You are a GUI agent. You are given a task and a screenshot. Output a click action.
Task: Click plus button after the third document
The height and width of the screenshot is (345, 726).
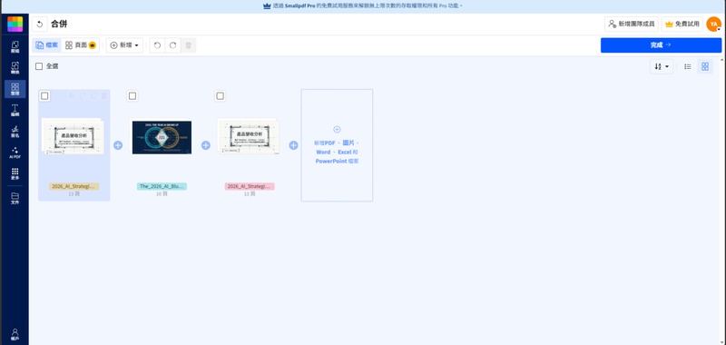[293, 145]
